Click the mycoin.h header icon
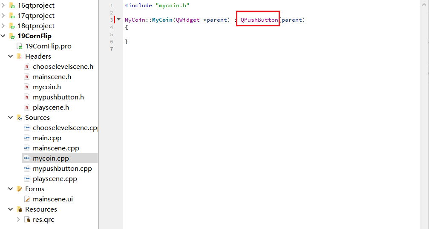 coord(27,87)
